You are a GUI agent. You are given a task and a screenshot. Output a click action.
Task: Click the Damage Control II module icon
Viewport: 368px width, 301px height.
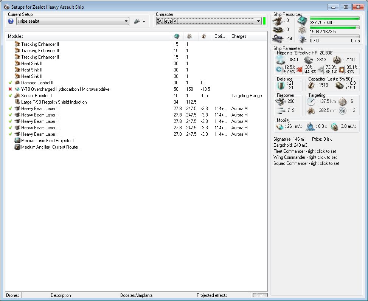(x=17, y=82)
